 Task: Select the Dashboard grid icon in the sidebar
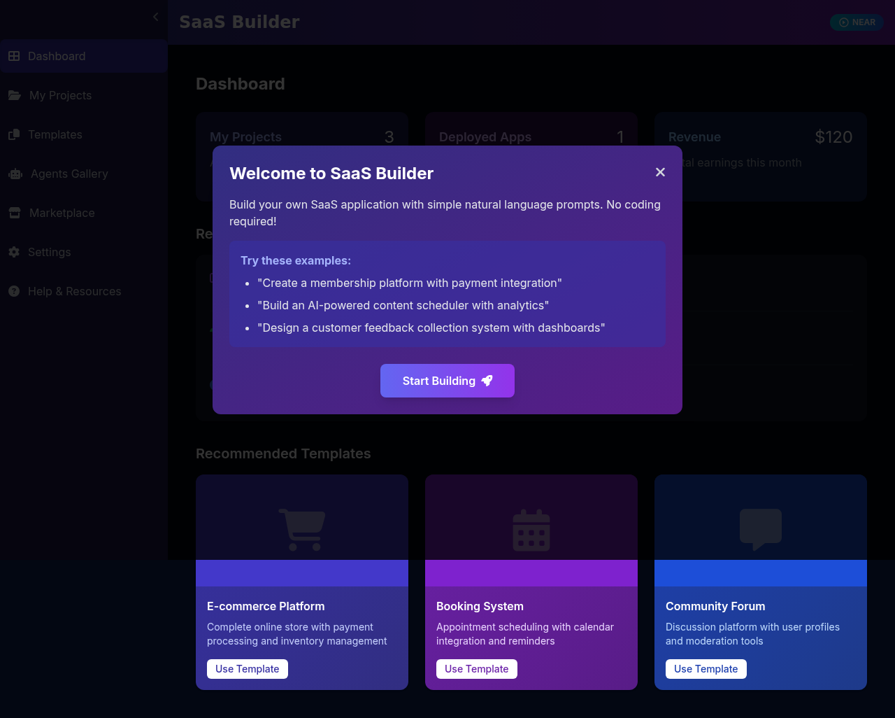pyautogui.click(x=14, y=56)
